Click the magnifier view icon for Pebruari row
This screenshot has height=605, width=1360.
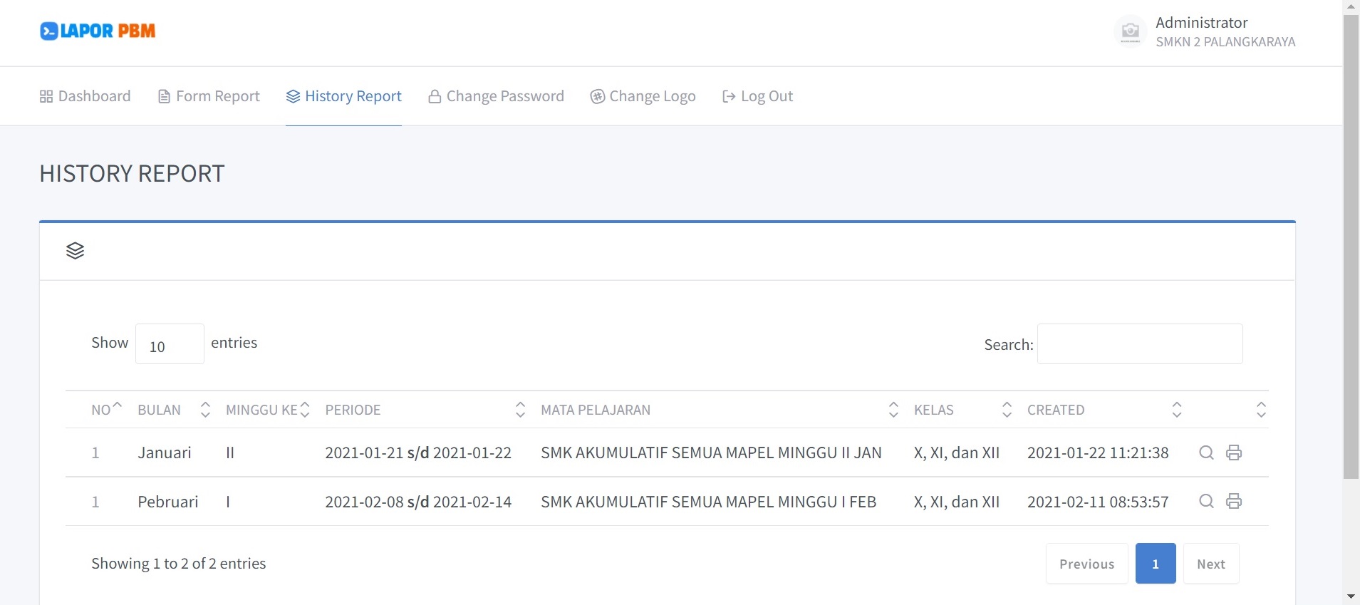(x=1206, y=501)
